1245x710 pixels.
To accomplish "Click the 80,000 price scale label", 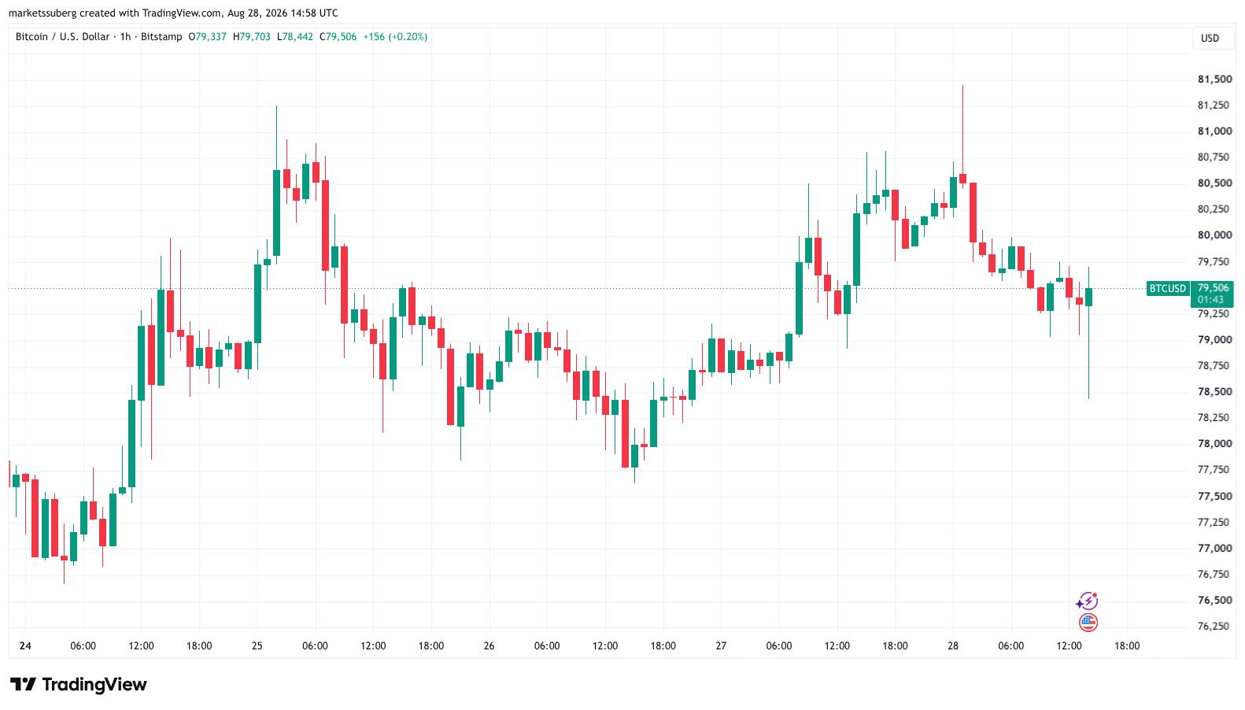I will coord(1214,235).
